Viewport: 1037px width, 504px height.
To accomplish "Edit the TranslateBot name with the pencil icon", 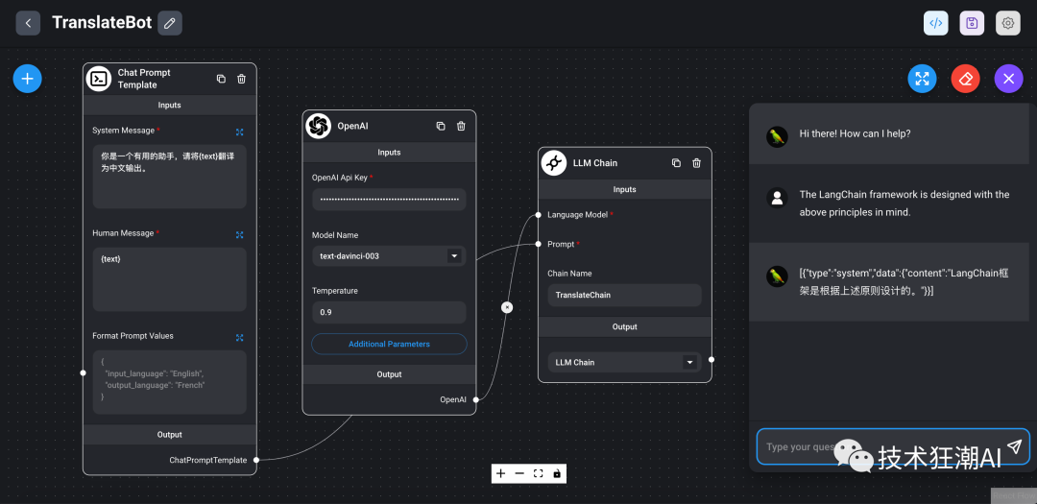I will 170,23.
